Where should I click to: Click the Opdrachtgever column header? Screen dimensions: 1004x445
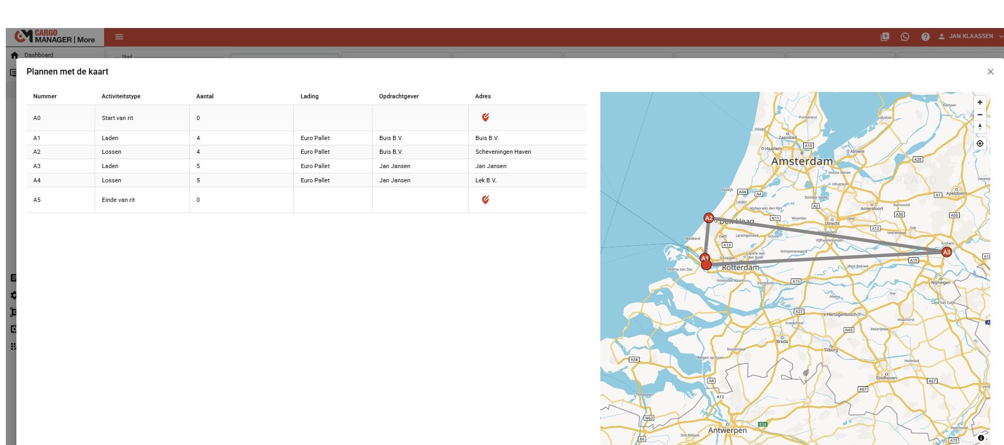[x=399, y=96]
